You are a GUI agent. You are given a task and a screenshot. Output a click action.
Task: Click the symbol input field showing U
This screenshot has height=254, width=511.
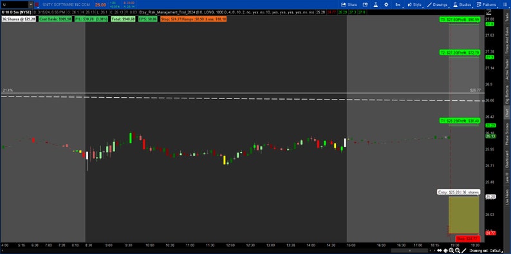15,5
